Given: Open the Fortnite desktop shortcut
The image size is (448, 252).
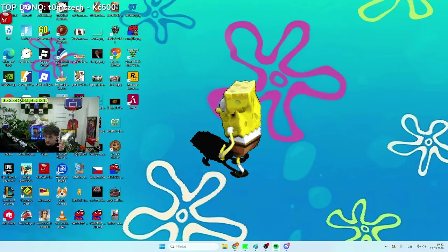Looking at the screenshot, I should click(x=26, y=32).
